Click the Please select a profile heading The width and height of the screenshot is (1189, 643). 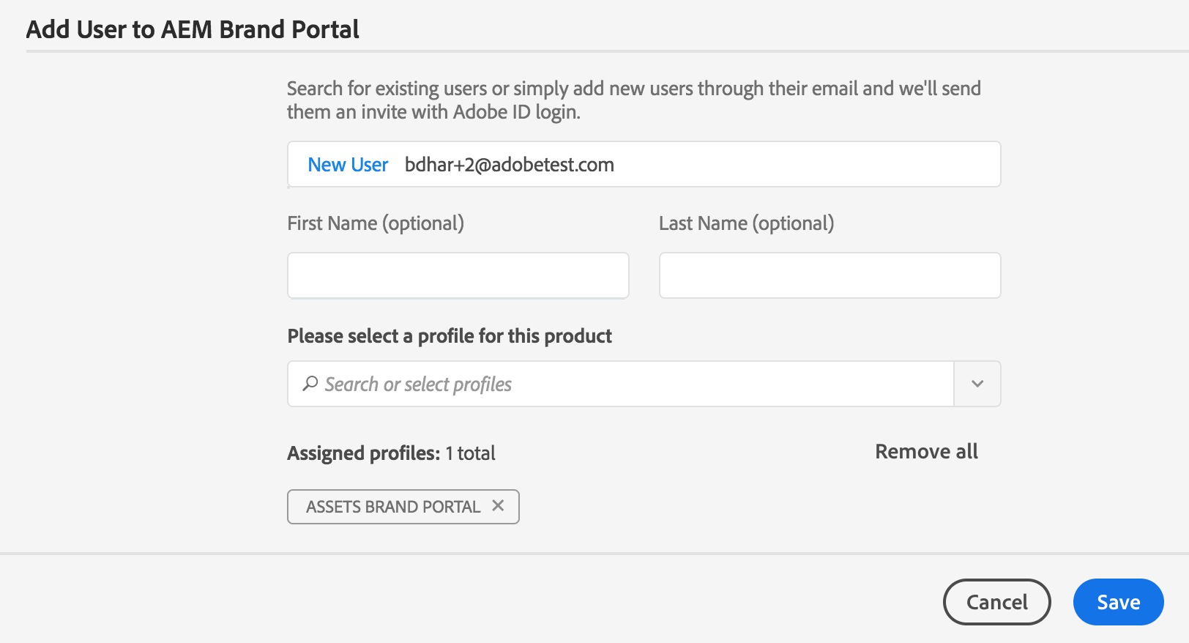click(x=450, y=336)
